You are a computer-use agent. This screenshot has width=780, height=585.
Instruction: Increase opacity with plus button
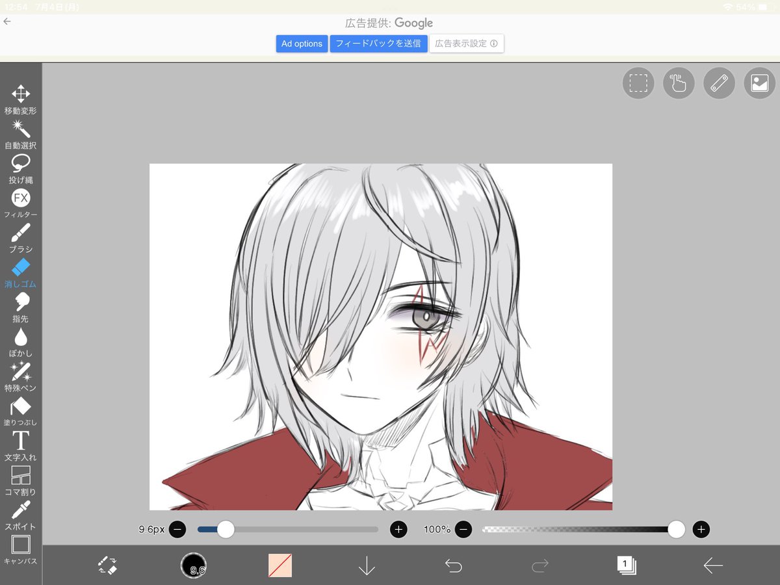(x=701, y=529)
